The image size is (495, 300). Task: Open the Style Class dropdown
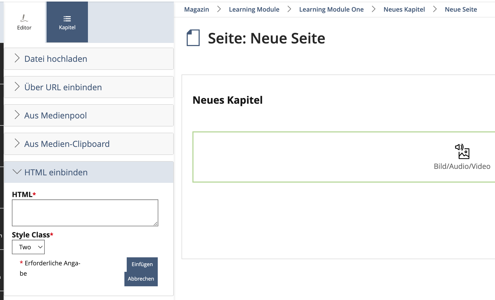click(28, 247)
